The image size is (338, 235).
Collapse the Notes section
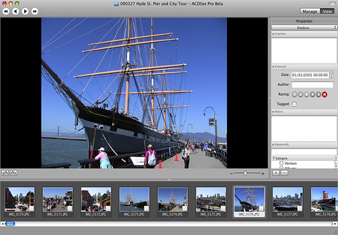pyautogui.click(x=273, y=112)
